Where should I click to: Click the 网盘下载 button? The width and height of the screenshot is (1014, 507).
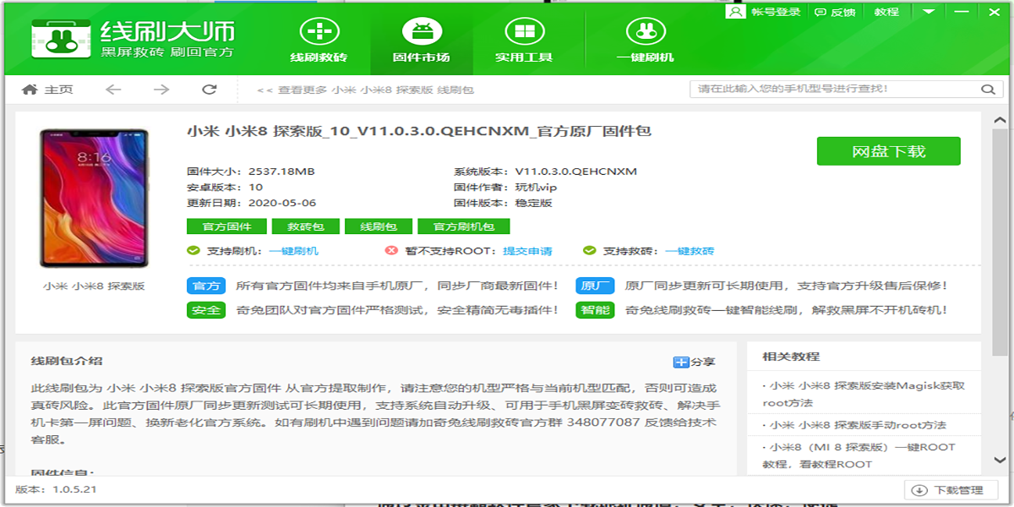(x=888, y=151)
